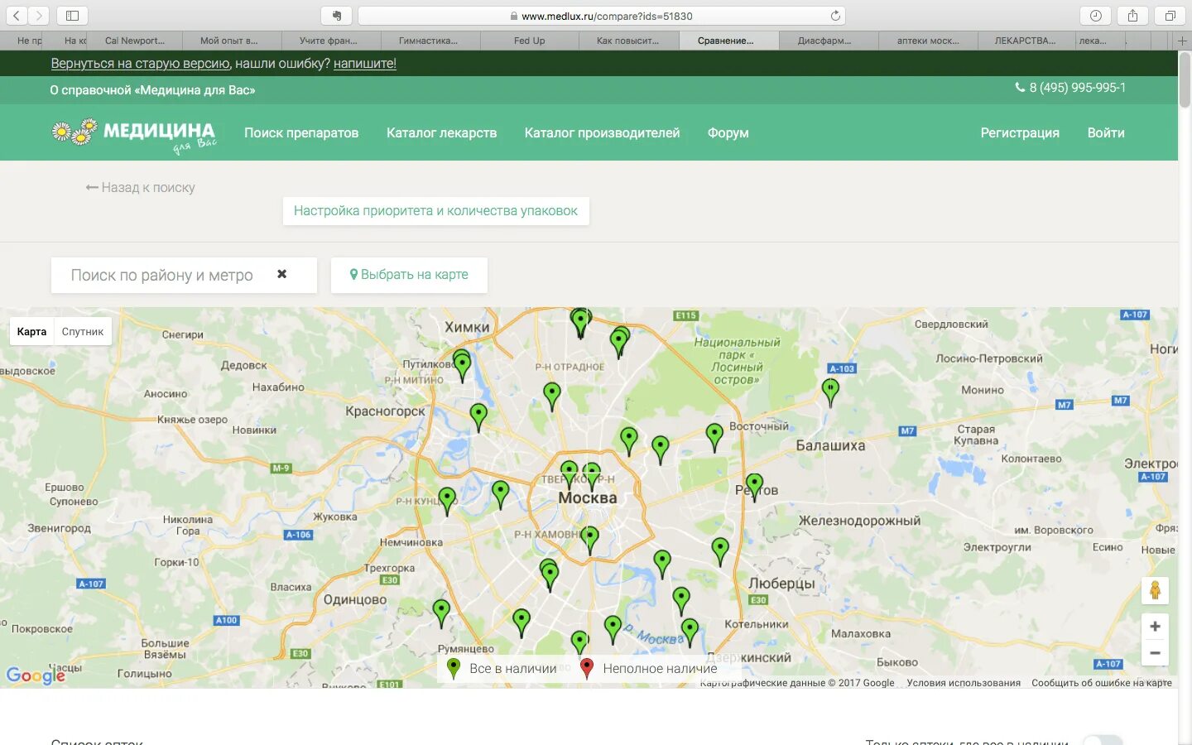Toggle Safari sidebar button
Image resolution: width=1192 pixels, height=745 pixels.
[72, 16]
